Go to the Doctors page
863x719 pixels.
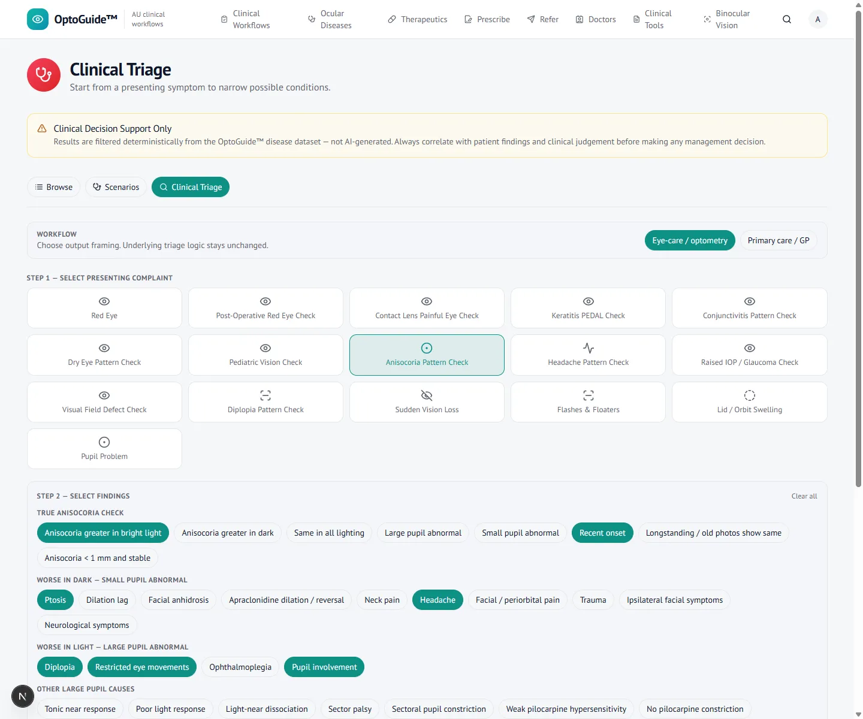coord(596,19)
